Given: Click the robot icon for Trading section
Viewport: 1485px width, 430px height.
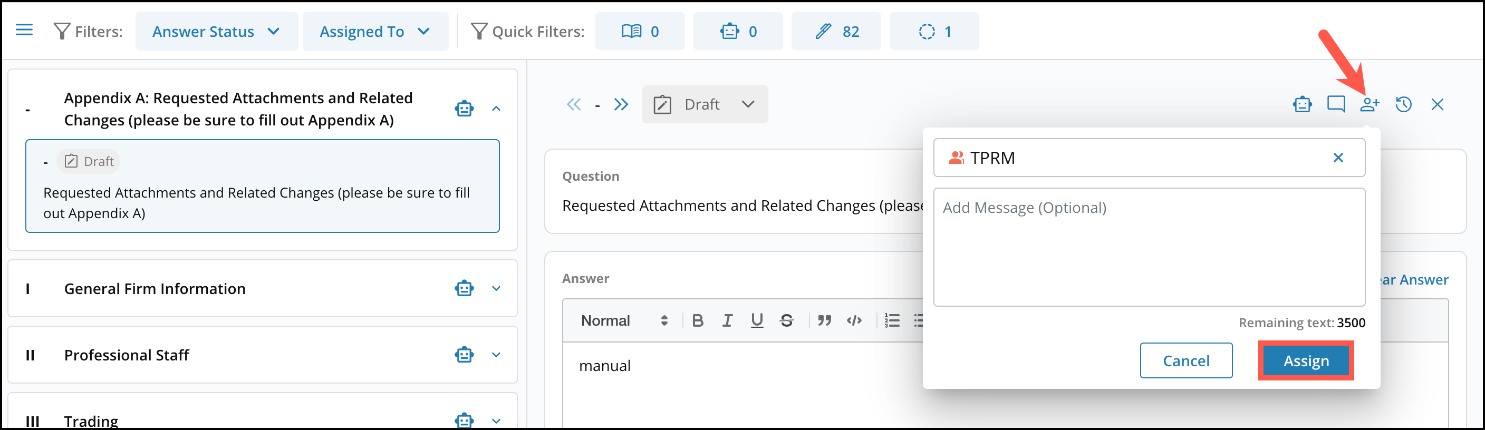Looking at the screenshot, I should [464, 420].
